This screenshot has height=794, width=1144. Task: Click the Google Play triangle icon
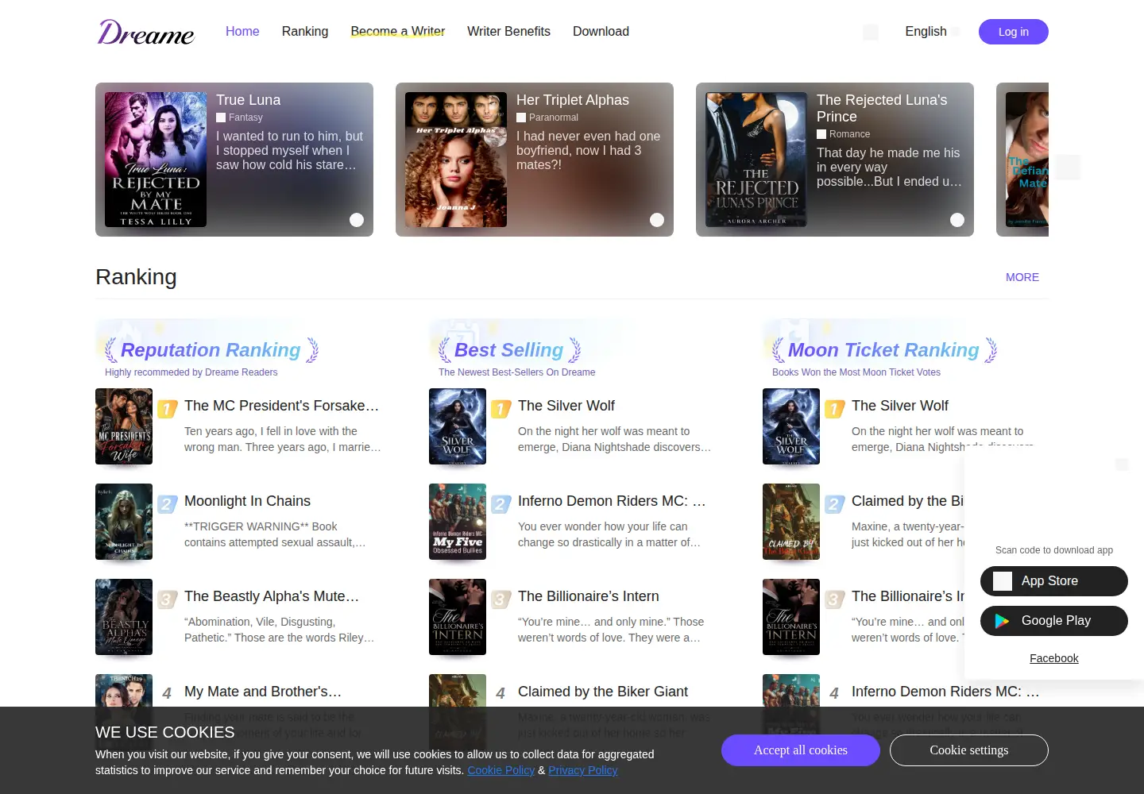tap(1003, 621)
